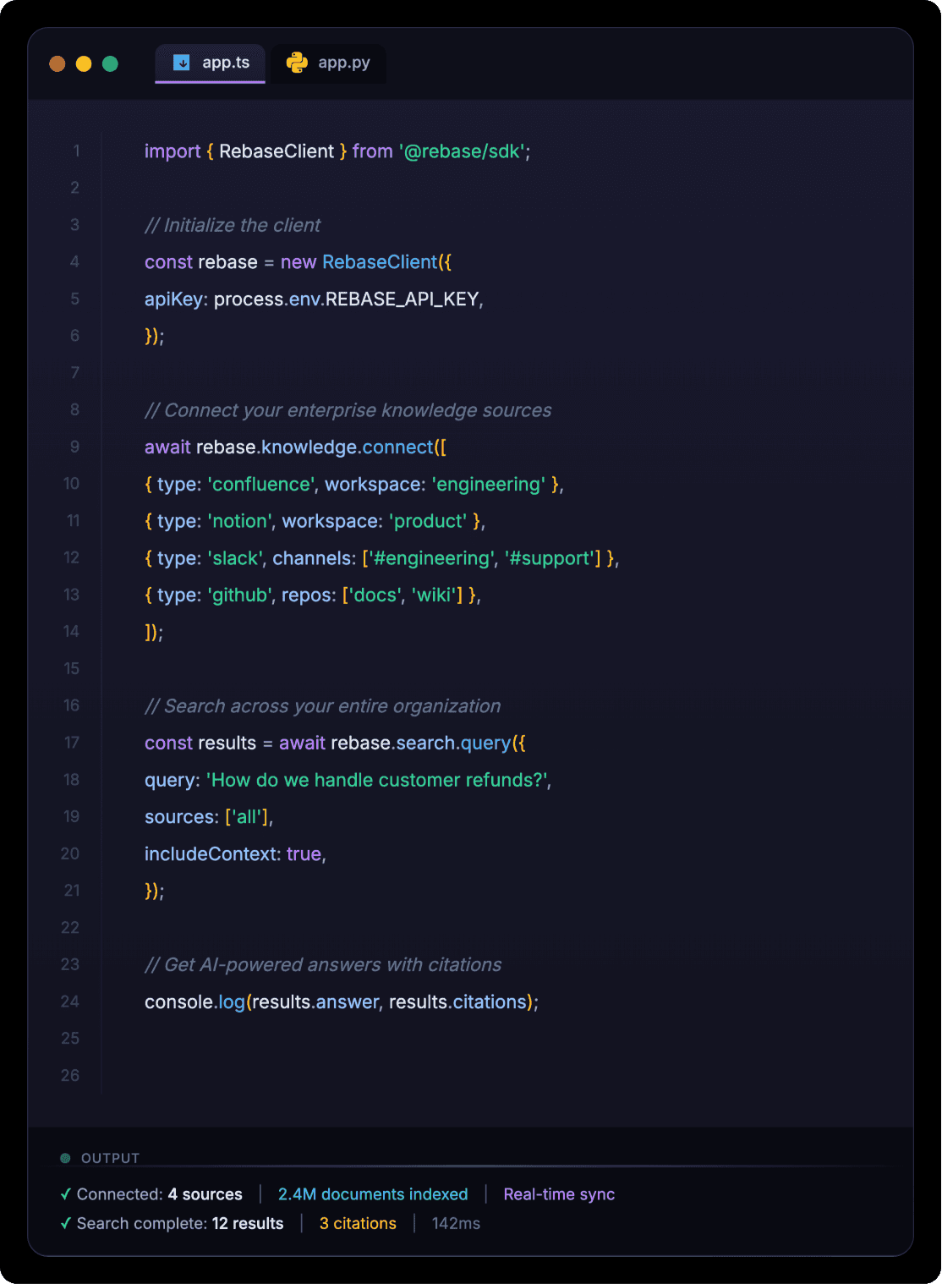Screen dimensions: 942x1284
Task: Click the 'includeContext: true' line
Action: click(235, 854)
